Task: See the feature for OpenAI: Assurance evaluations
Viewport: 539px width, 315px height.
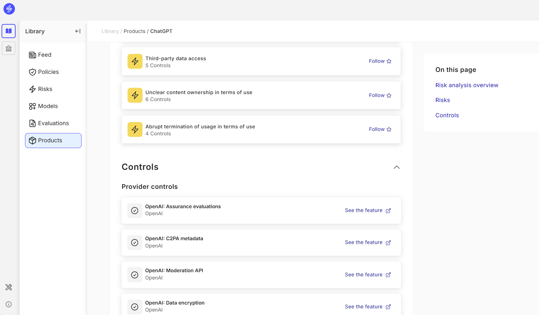Action: [x=368, y=210]
